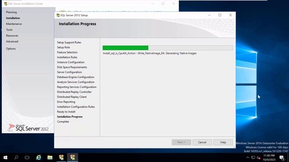The width and height of the screenshot is (289, 162).
Task: Select Advanced in Installation Center sidebar
Action: coord(12,41)
